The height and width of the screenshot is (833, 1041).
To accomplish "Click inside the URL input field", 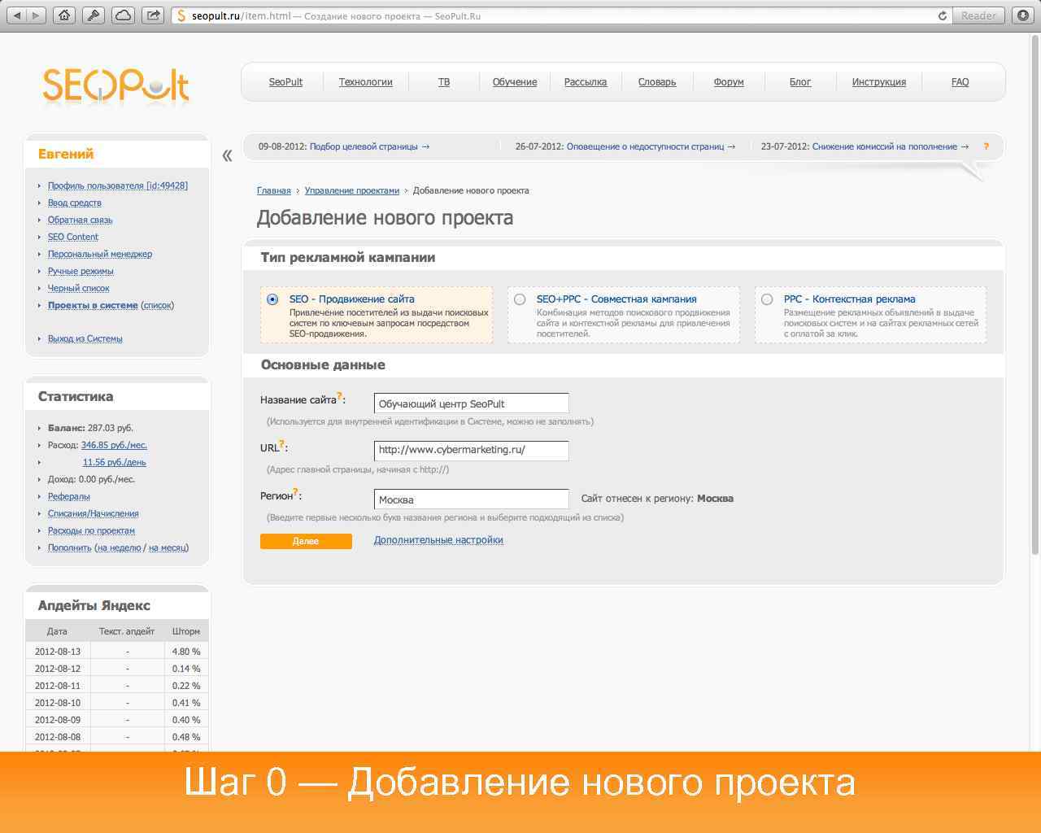I will tap(472, 450).
